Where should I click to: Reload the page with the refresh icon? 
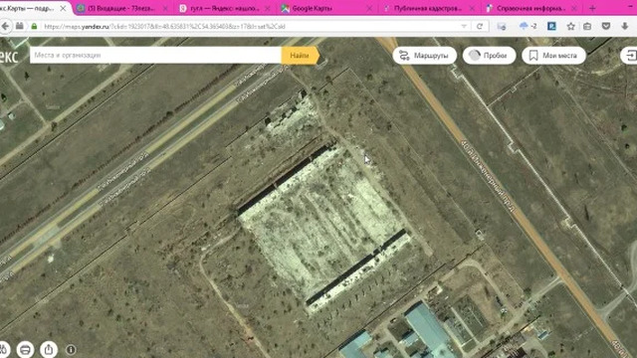point(480,27)
